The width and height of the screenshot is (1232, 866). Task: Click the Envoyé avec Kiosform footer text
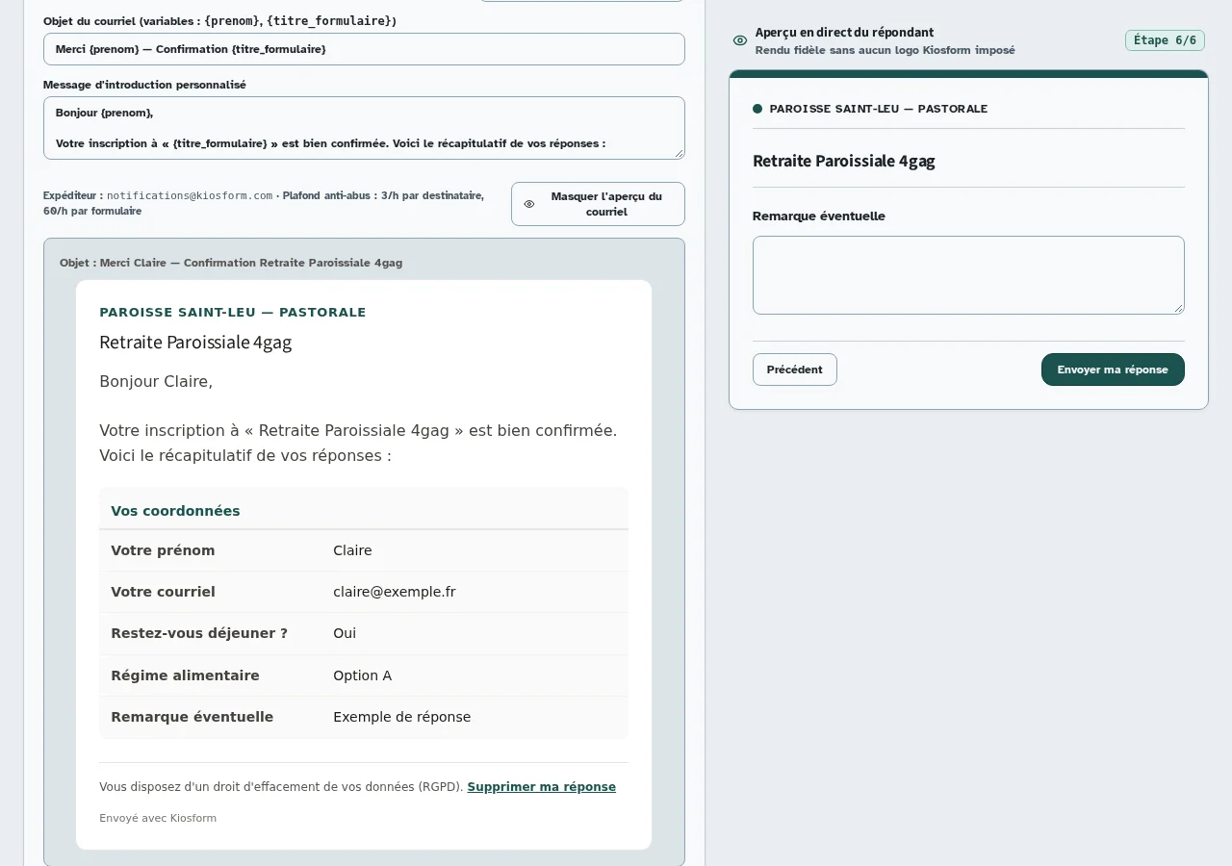pos(158,818)
